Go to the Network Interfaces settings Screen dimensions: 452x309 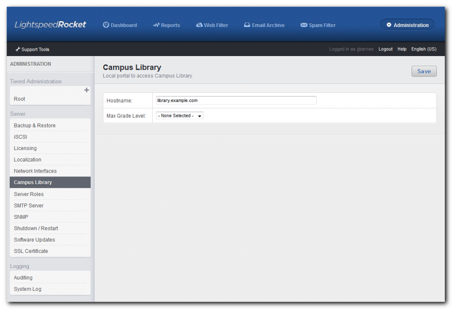tap(35, 171)
